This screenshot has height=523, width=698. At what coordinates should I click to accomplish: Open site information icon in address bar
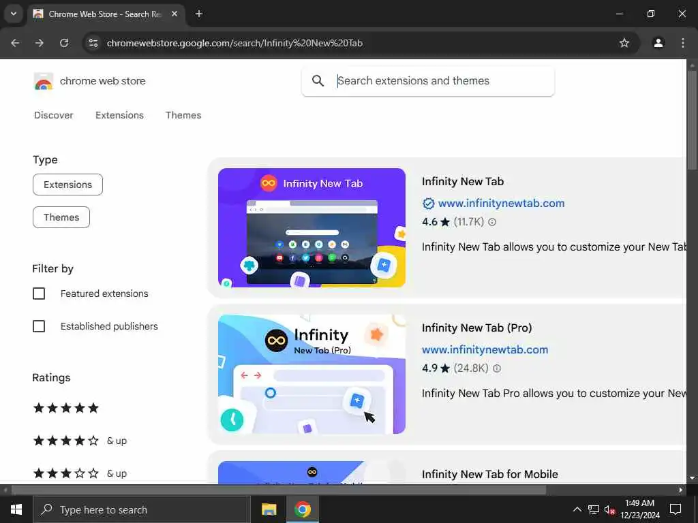coord(93,43)
